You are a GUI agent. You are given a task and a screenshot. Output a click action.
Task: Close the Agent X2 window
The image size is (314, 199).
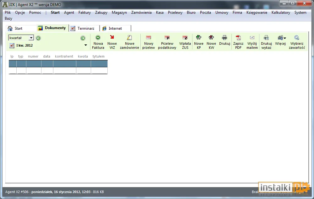point(304,3)
